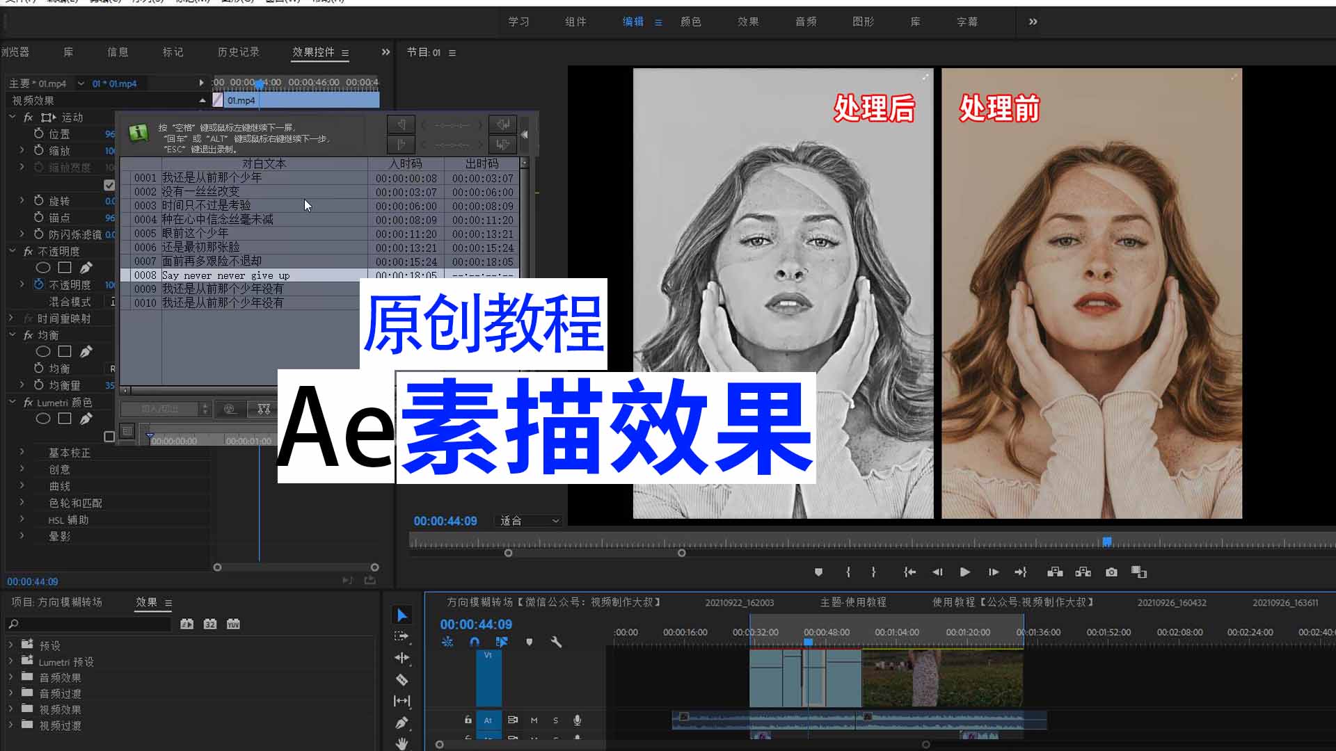Draw pen mask under Lumetri 颜色
The image size is (1336, 751).
(x=86, y=419)
